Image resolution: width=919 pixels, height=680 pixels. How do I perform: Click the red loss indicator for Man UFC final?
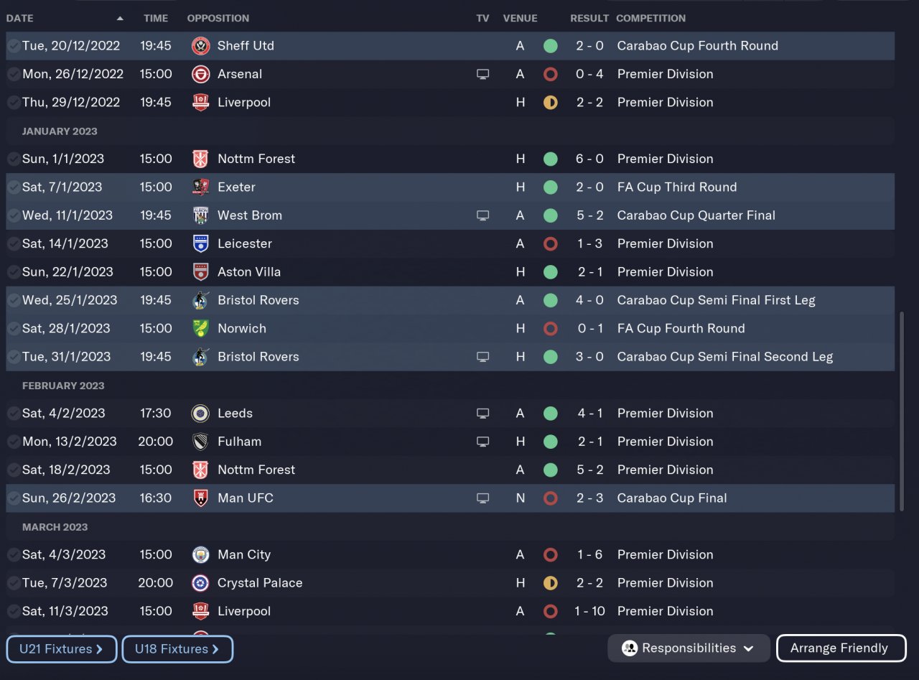551,498
